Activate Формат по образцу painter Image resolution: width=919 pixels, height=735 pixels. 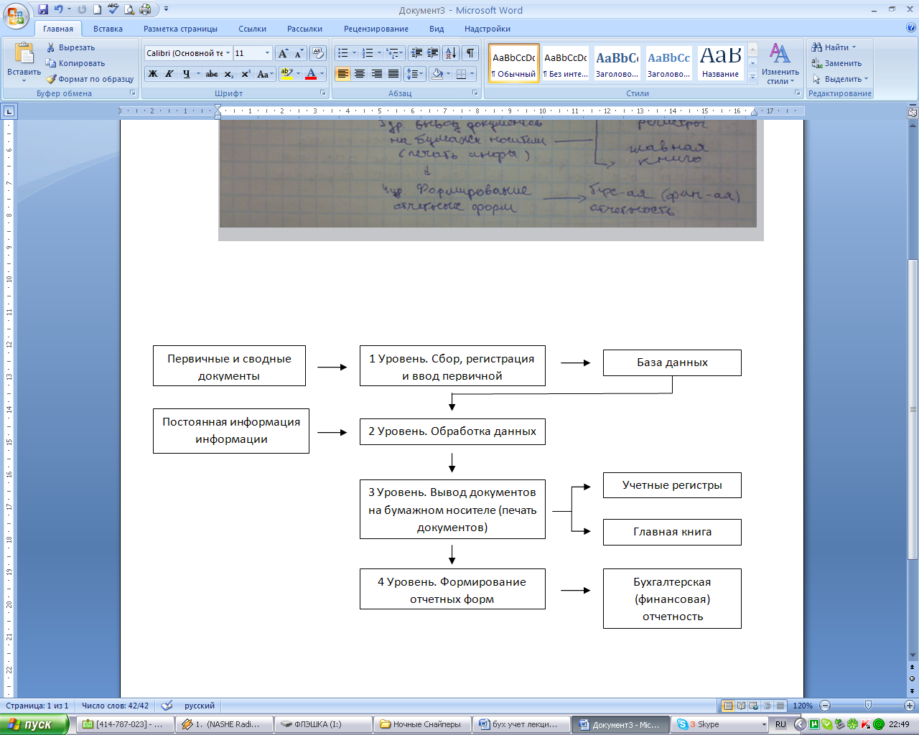(90, 79)
